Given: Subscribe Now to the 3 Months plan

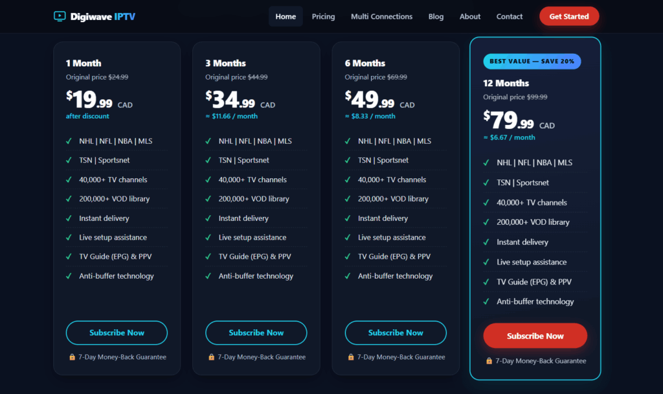Looking at the screenshot, I should point(256,332).
